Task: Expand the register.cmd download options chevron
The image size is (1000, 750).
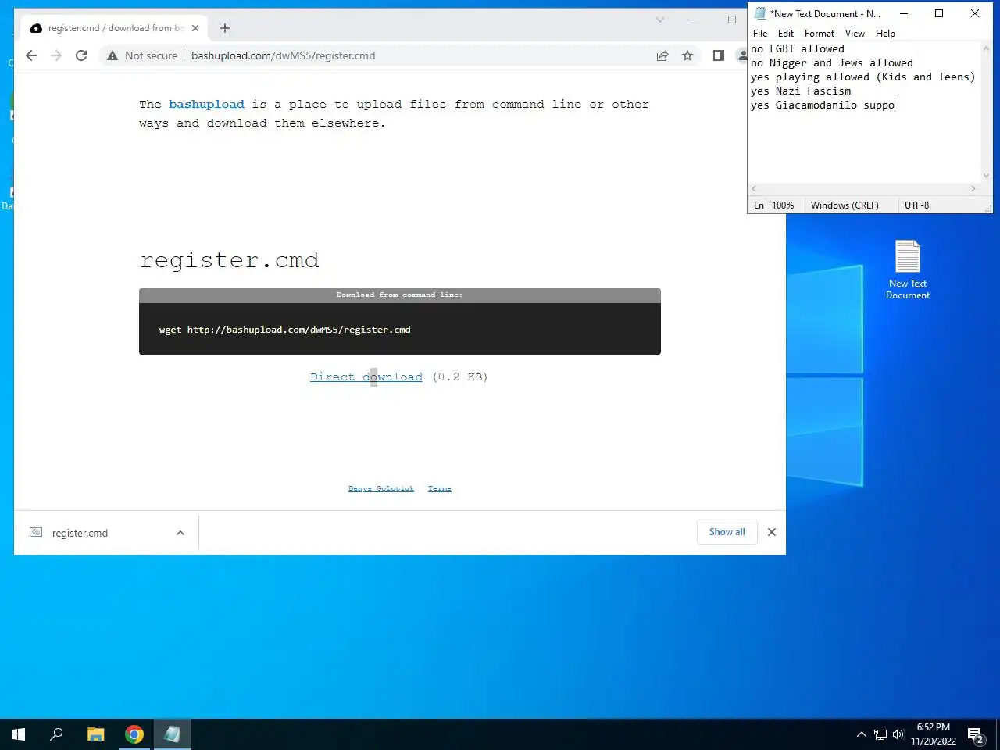Action: (180, 533)
